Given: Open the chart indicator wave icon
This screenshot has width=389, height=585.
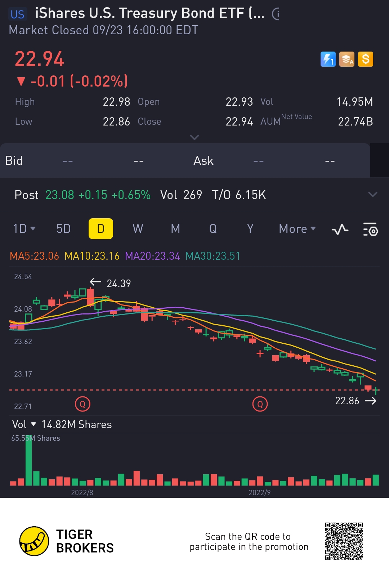Looking at the screenshot, I should point(340,229).
